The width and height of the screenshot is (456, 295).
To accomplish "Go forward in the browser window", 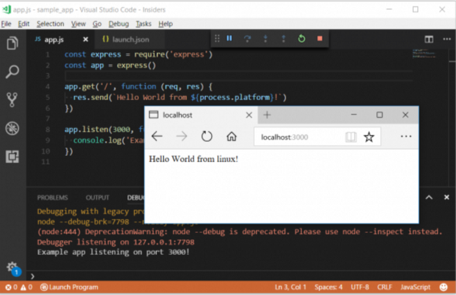I will point(182,136).
